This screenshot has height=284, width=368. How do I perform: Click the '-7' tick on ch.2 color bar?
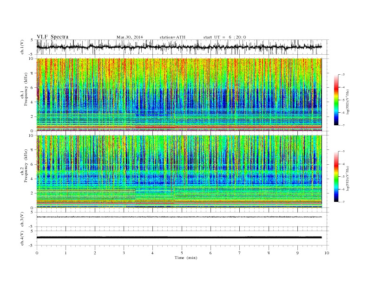pyautogui.click(x=343, y=202)
